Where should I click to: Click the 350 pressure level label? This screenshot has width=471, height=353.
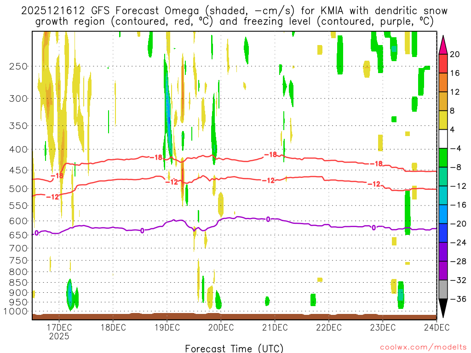pos(18,126)
